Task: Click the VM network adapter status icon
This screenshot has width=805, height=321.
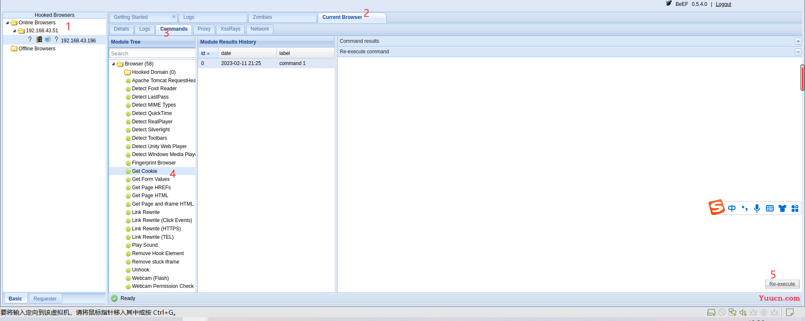Action: (732, 312)
